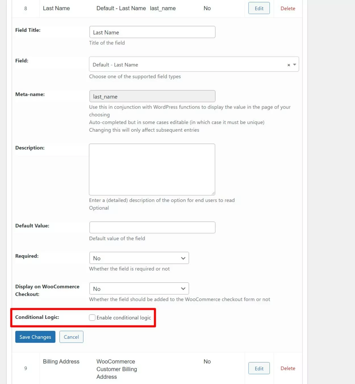Click inside the Description textarea
Screen dimensions: 355x384
click(152, 169)
